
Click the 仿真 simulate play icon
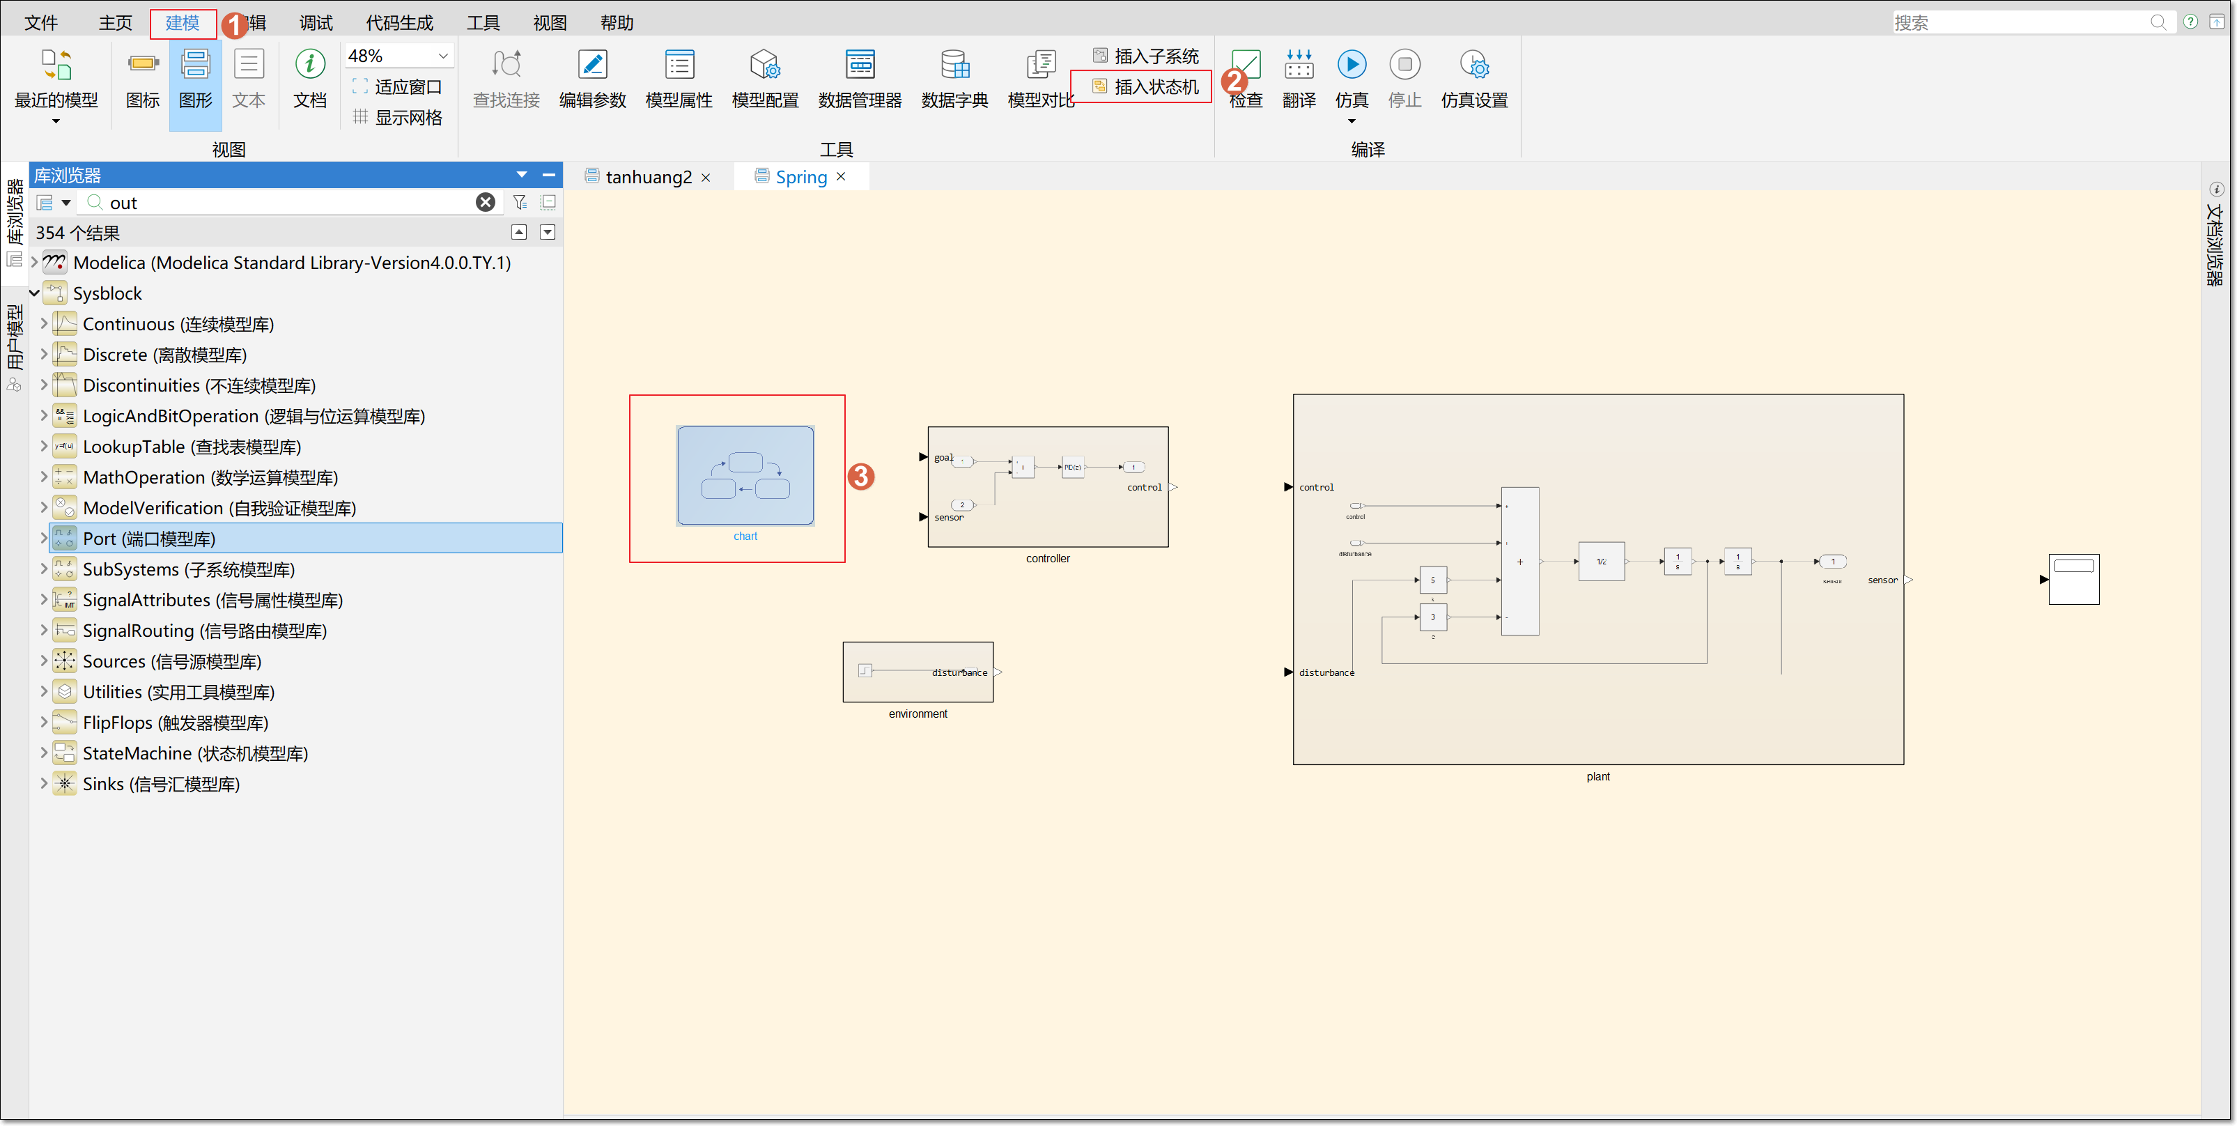(x=1352, y=64)
